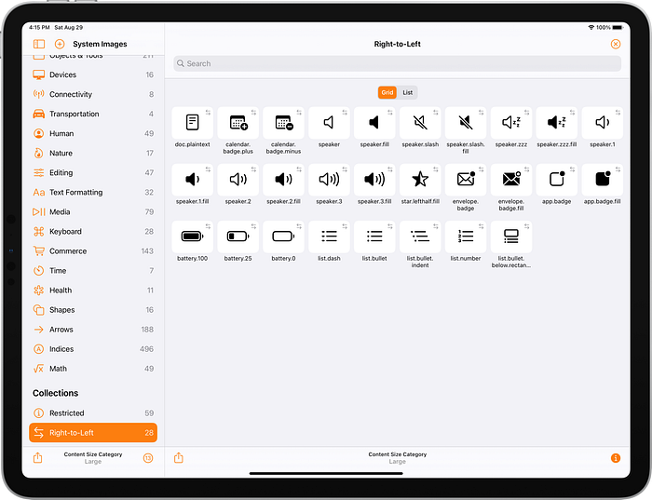Open the envelope.badge symbol

point(466,180)
